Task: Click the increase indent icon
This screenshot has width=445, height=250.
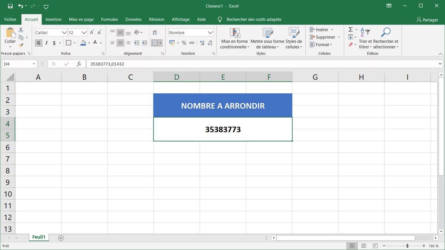Action: coord(144,43)
